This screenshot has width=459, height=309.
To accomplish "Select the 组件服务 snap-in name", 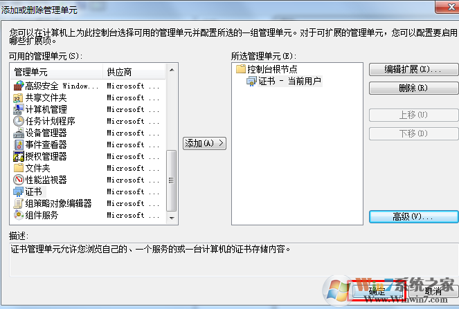I will 42,215.
